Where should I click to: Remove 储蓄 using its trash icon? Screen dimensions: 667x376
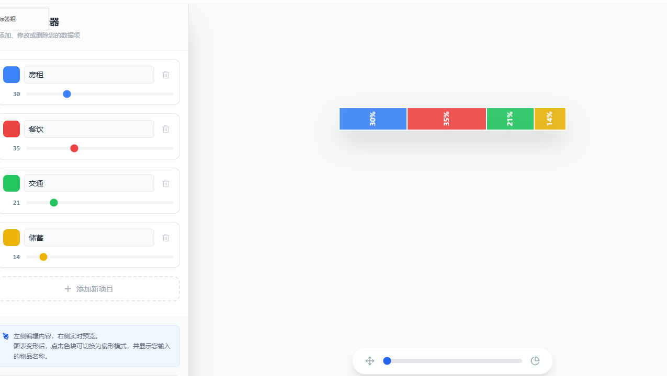click(x=166, y=238)
